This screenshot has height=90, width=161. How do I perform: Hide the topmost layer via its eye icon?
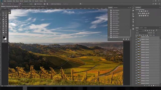(x=136, y=37)
